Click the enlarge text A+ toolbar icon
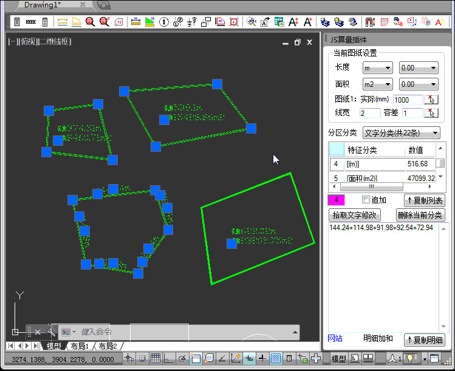 point(293,22)
